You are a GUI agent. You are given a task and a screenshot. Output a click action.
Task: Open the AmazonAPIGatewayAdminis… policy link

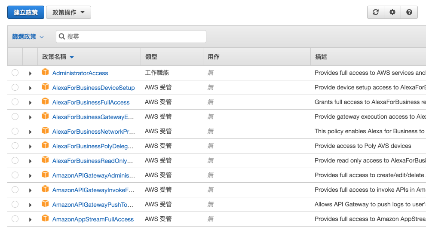click(93, 175)
